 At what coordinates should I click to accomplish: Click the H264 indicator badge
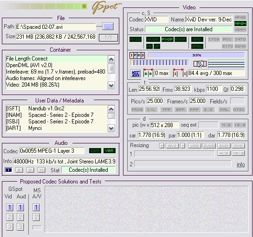(x=240, y=29)
